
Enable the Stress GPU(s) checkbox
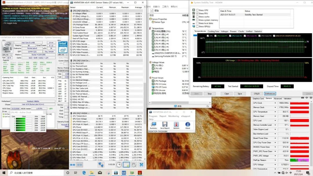197,26
